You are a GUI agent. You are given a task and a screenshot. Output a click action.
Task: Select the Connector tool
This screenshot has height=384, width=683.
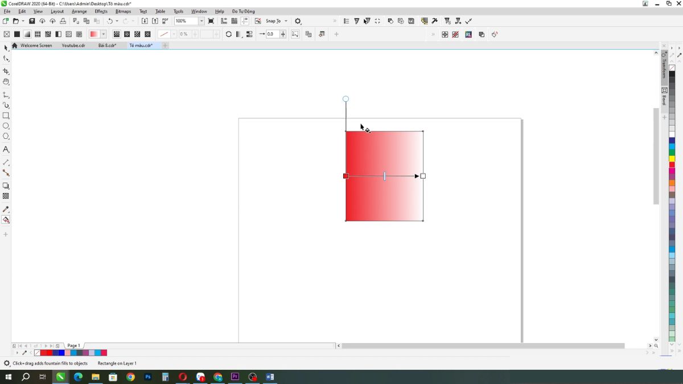click(6, 173)
